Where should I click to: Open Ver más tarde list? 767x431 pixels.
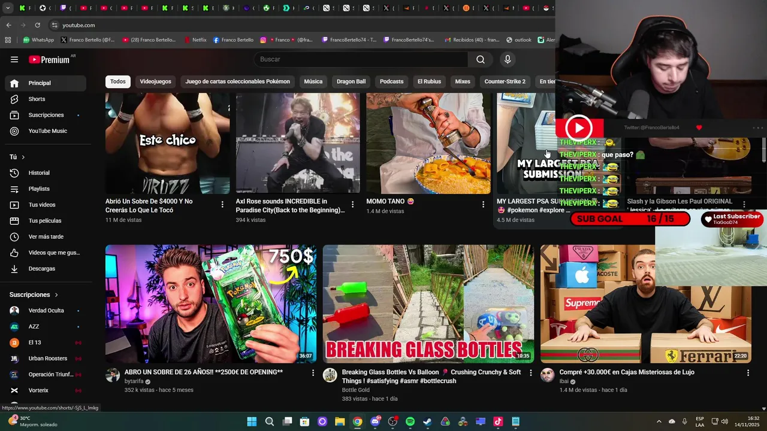(46, 237)
